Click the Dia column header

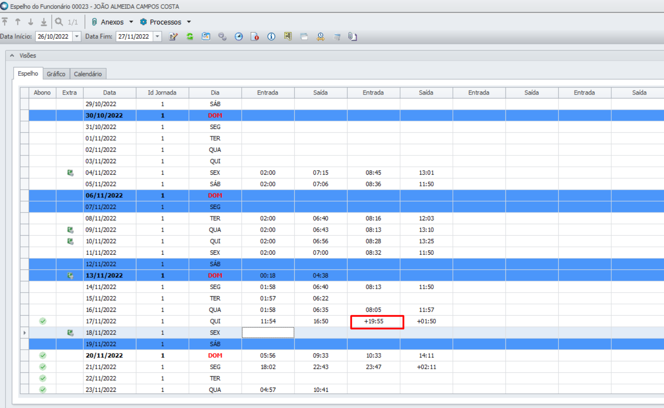(215, 93)
